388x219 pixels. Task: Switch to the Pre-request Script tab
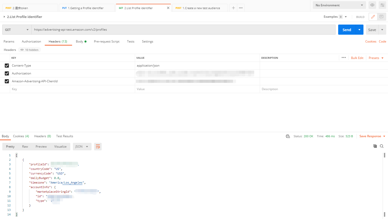pyautogui.click(x=106, y=41)
